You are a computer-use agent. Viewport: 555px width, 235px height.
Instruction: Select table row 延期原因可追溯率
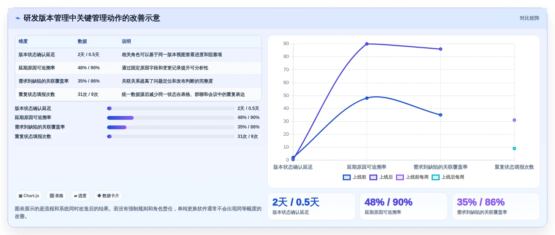click(138, 68)
